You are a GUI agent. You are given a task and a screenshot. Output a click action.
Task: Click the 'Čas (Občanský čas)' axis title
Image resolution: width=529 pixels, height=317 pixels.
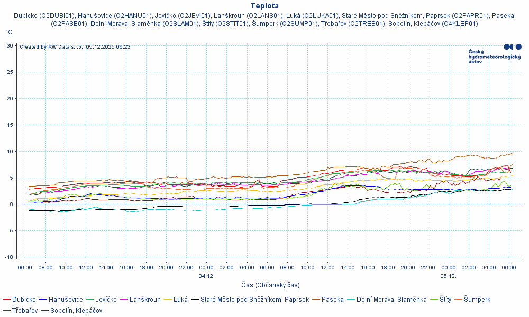(270, 285)
